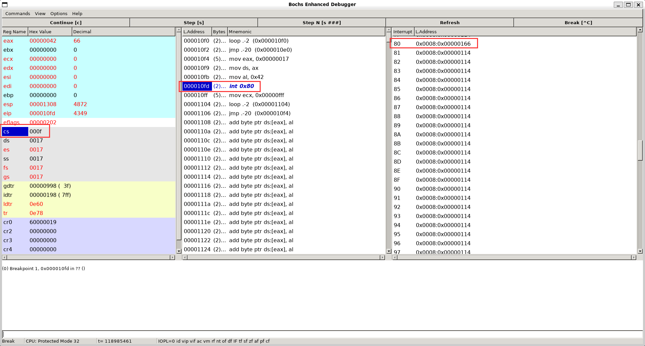Select the eflags register row
The height and width of the screenshot is (346, 645).
click(89, 122)
